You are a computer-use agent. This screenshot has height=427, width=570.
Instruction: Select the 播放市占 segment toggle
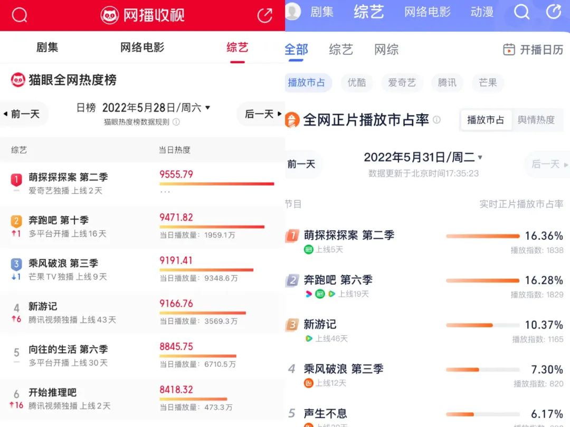[486, 120]
